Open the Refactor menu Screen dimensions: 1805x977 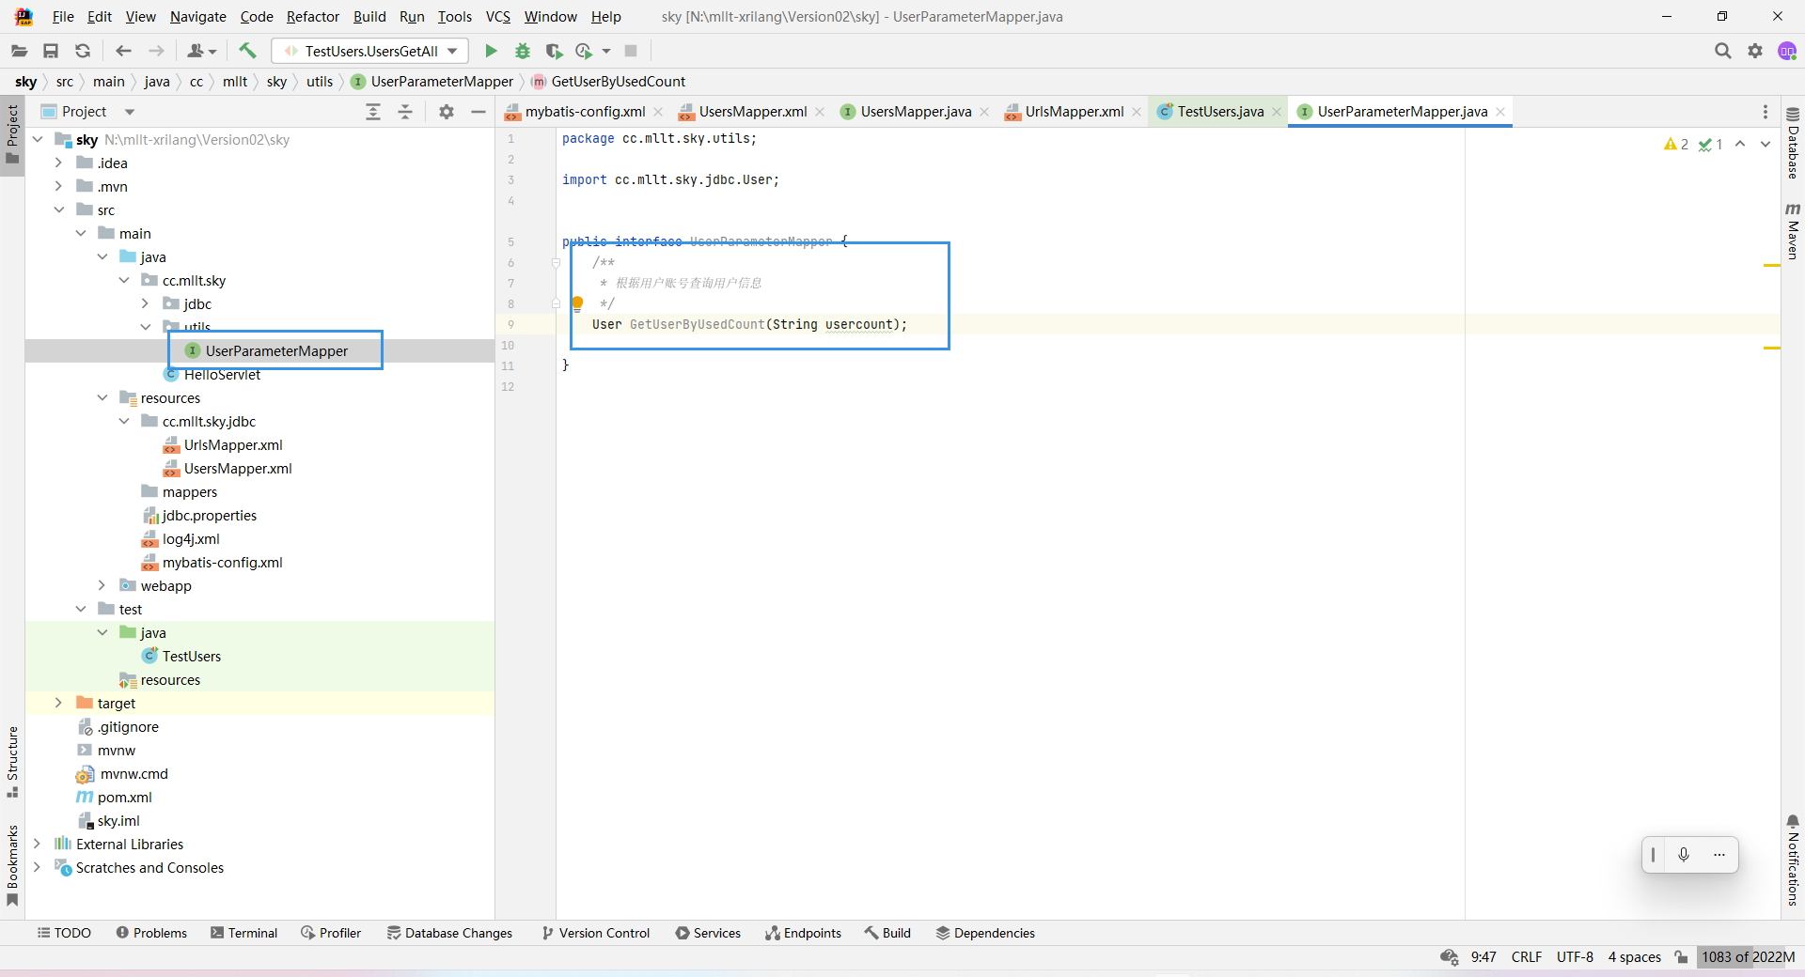pyautogui.click(x=313, y=17)
